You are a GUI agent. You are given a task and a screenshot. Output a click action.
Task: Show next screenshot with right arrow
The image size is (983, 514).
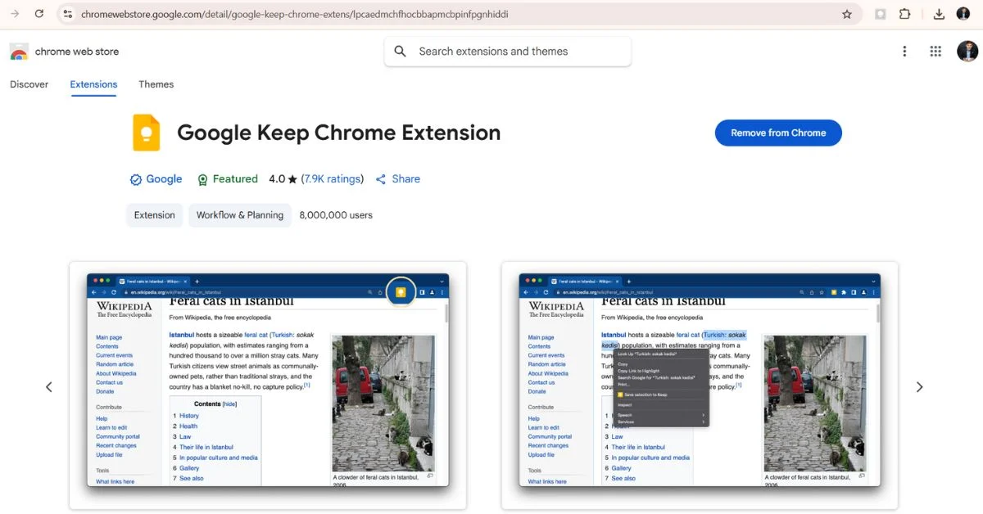919,387
